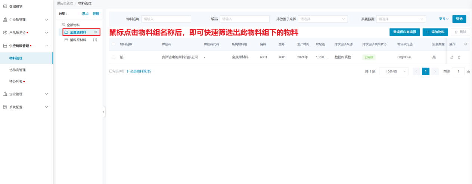Click gear icon next to 金属原材料 group

click(96, 32)
